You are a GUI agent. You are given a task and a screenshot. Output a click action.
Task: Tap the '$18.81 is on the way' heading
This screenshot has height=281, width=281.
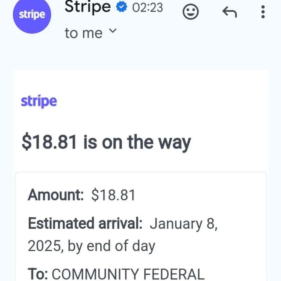click(x=106, y=143)
